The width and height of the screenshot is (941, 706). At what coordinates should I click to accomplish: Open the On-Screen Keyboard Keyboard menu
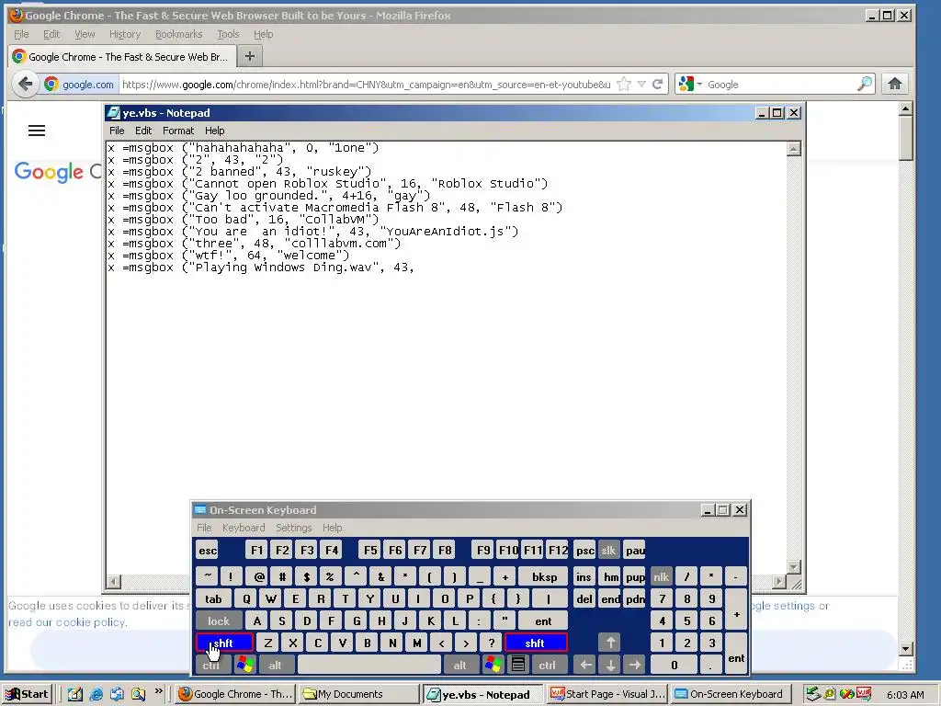click(x=243, y=528)
